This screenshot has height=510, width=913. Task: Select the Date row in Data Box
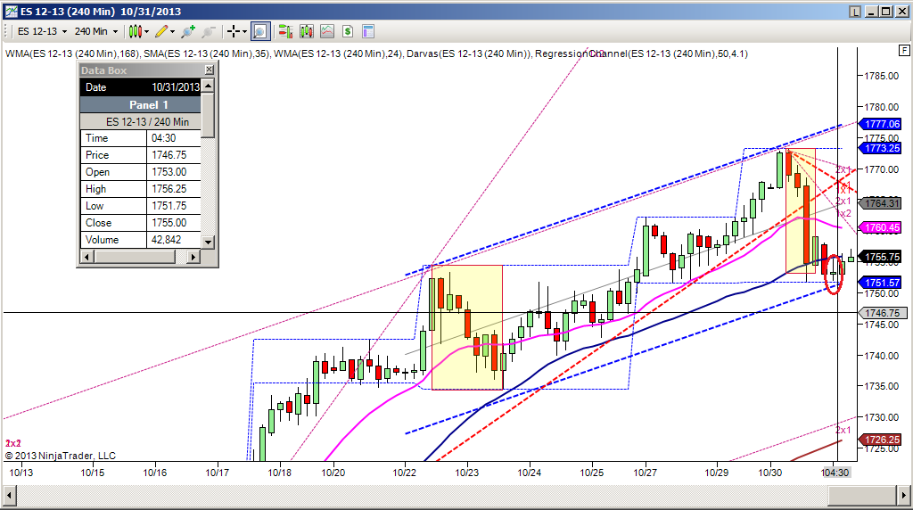(140, 87)
